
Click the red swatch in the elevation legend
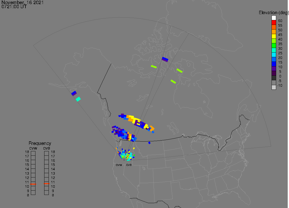274,23
